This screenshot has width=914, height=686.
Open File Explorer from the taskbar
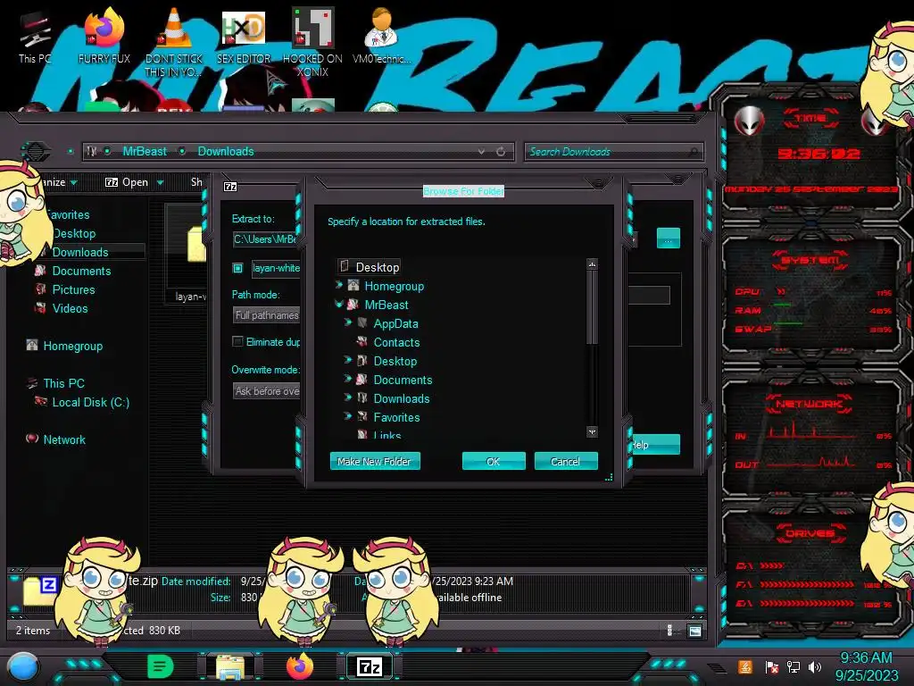pos(230,666)
